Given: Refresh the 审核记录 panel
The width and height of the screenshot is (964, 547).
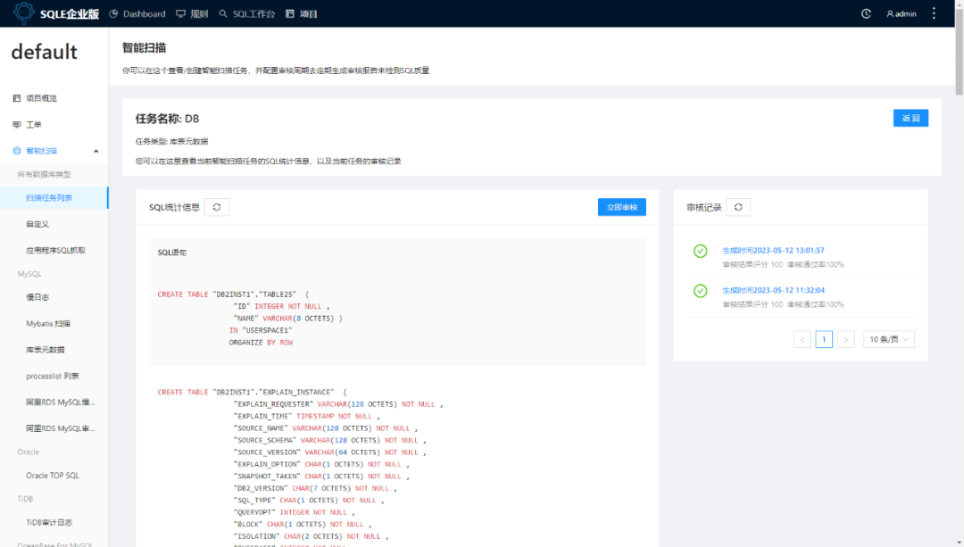Looking at the screenshot, I should (x=738, y=207).
